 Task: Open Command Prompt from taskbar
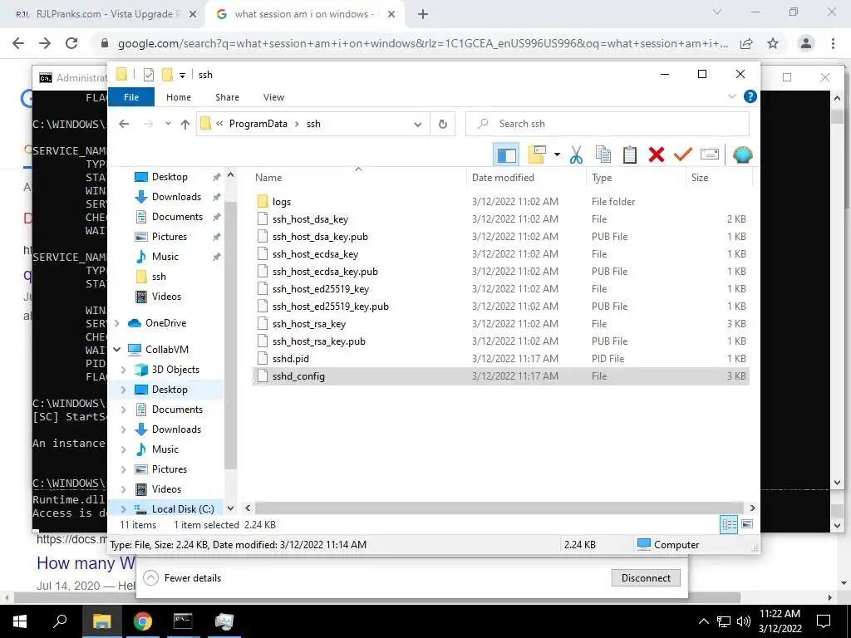click(x=183, y=621)
